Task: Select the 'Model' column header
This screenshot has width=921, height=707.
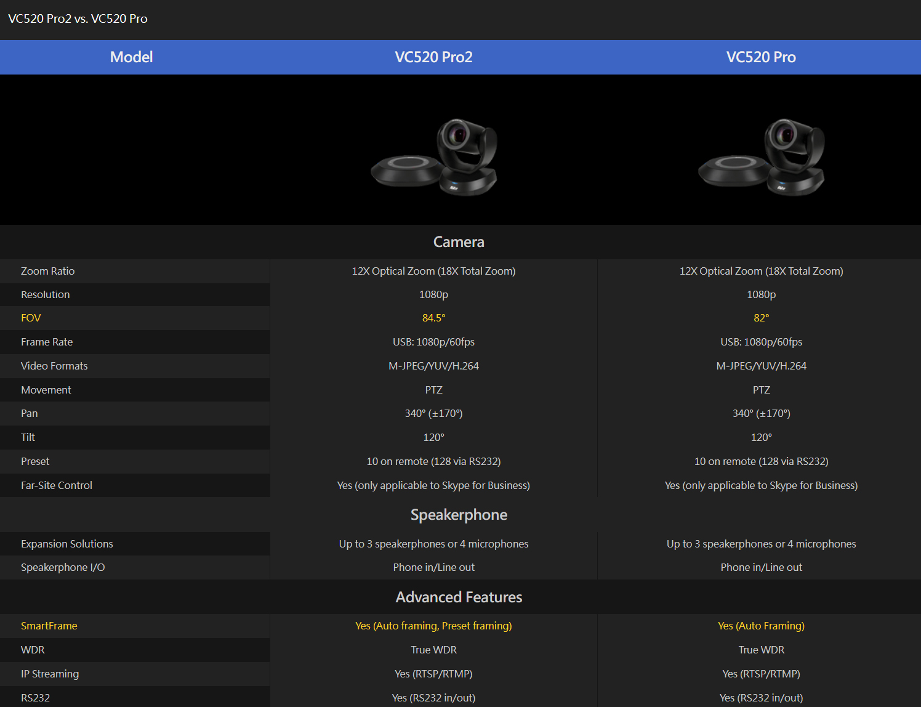Action: [x=131, y=57]
